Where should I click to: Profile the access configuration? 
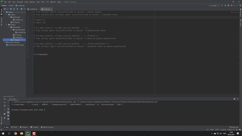click(232, 5)
